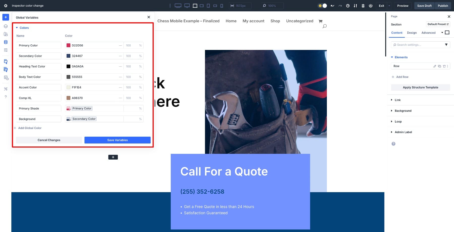Screen dimensions: 454x232
Task: Duplicate the Row element
Action: click(x=439, y=66)
